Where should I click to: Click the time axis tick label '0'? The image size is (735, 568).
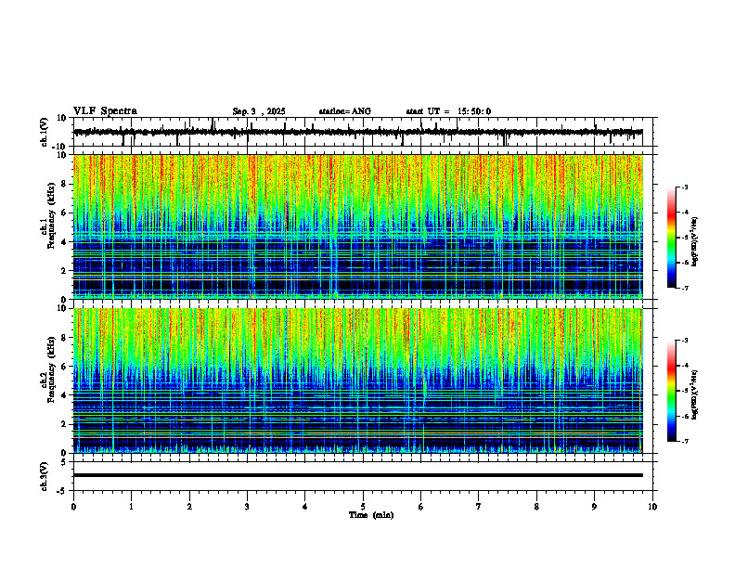(73, 507)
